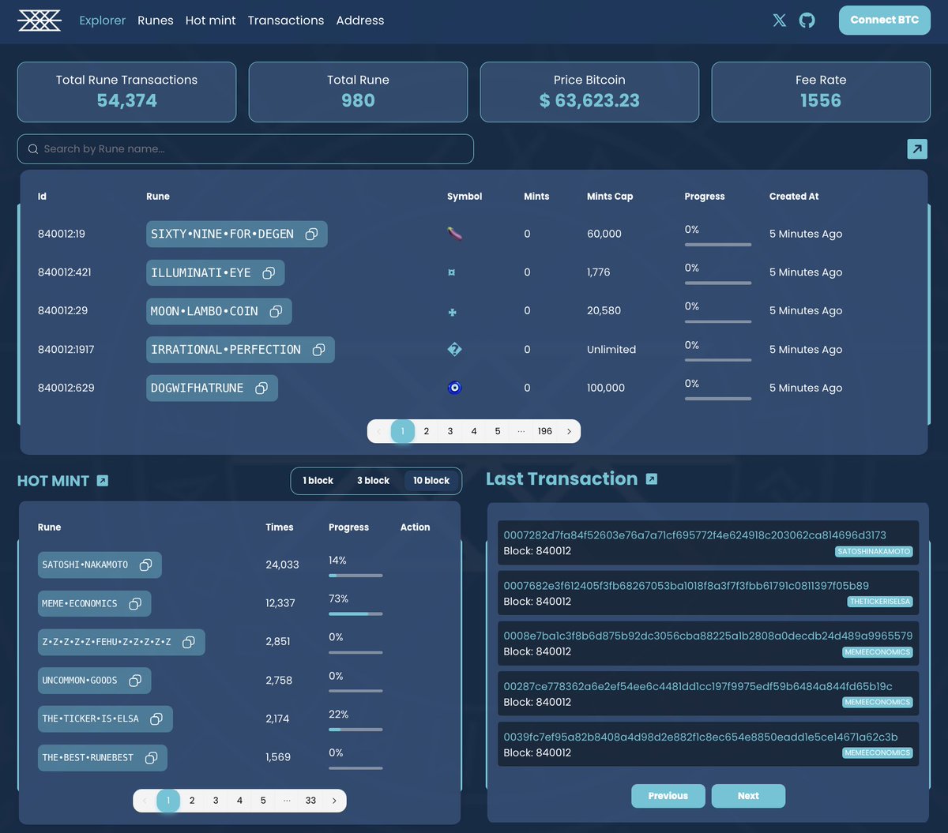Image resolution: width=948 pixels, height=833 pixels.
Task: Copy the MOON•LAMBO•COIN rune name
Action: tap(276, 311)
